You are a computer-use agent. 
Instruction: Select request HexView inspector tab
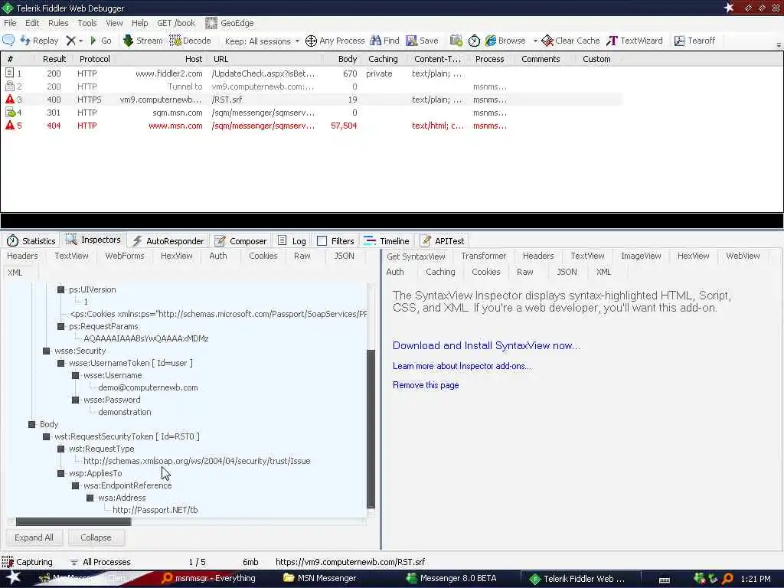177,256
